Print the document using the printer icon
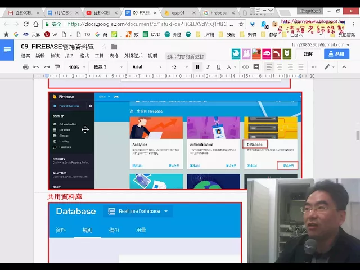360x270 pixels. [25, 67]
